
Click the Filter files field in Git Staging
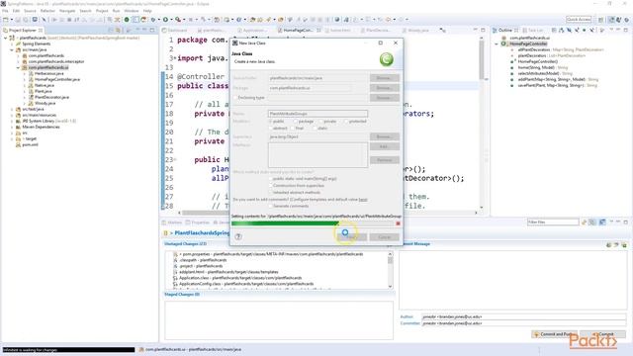click(553, 222)
